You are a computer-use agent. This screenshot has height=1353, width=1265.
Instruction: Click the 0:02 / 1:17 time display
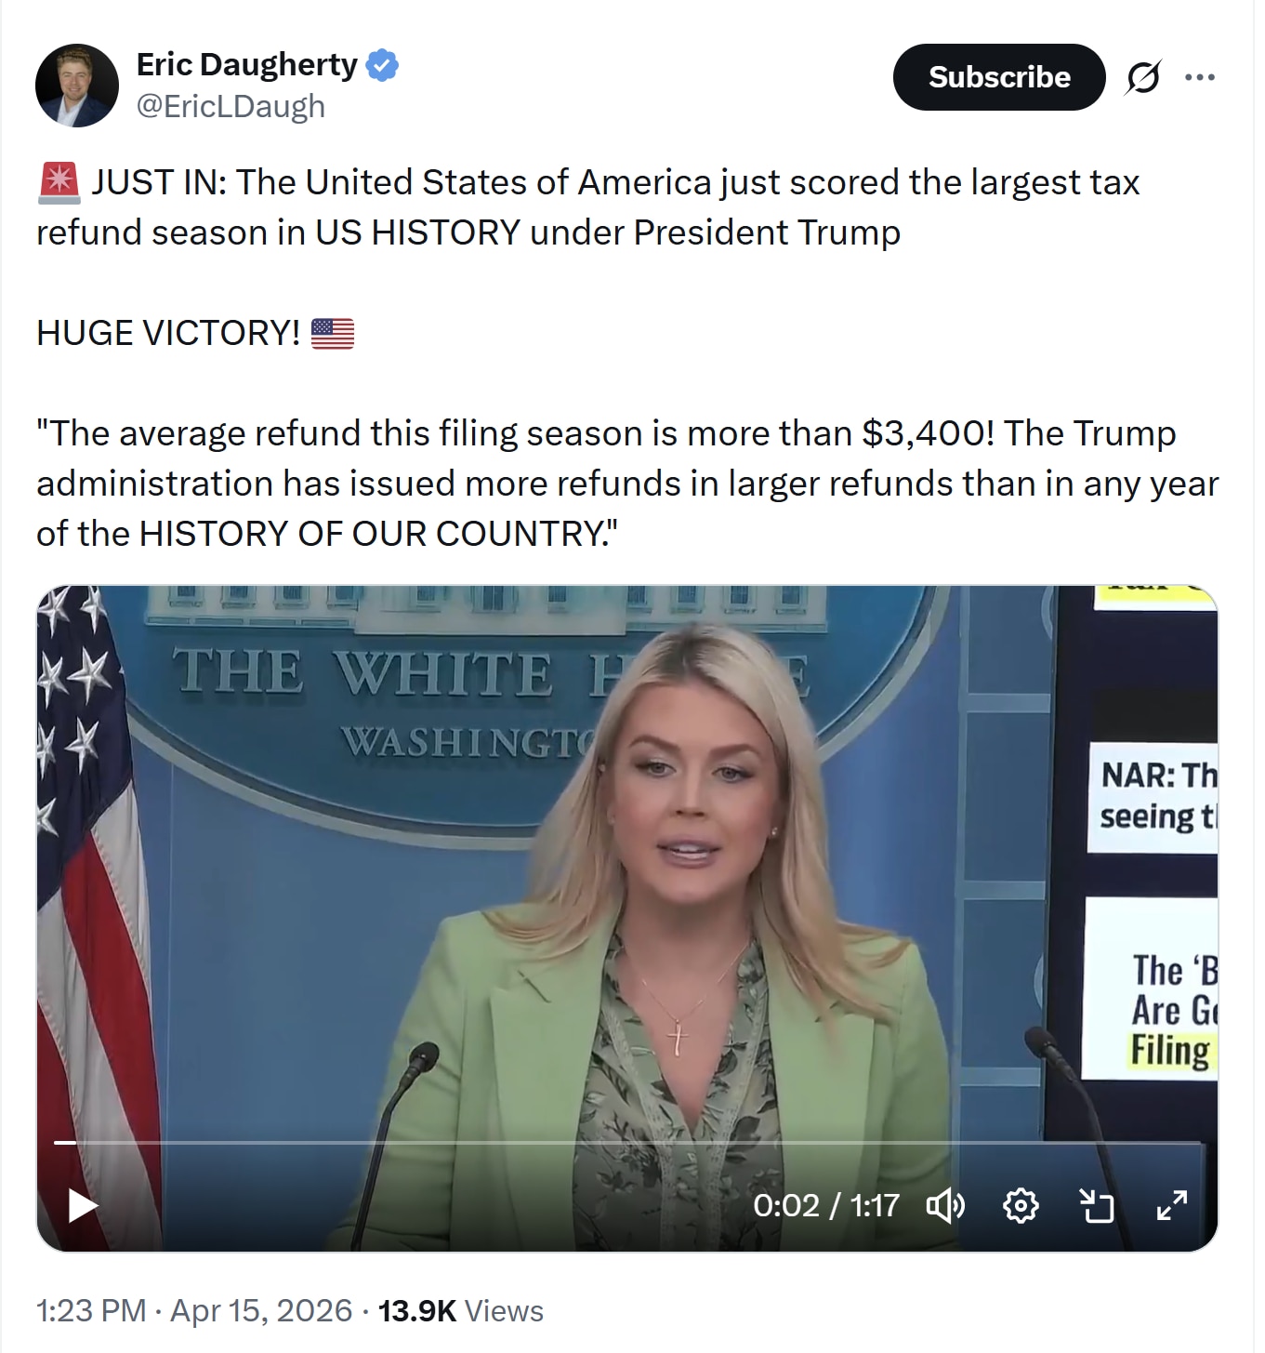tap(826, 1206)
